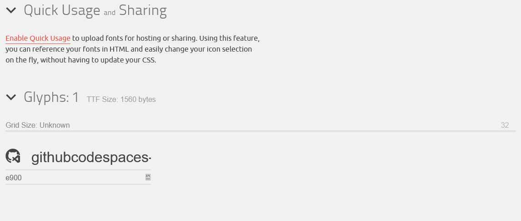Click the empty area below the glyph list
This screenshot has width=521, height=221.
(260, 203)
